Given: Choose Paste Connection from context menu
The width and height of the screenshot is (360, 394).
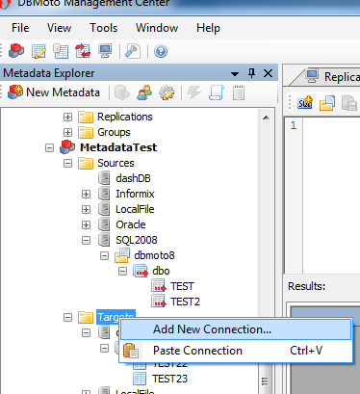Looking at the screenshot, I should pyautogui.click(x=236, y=351).
